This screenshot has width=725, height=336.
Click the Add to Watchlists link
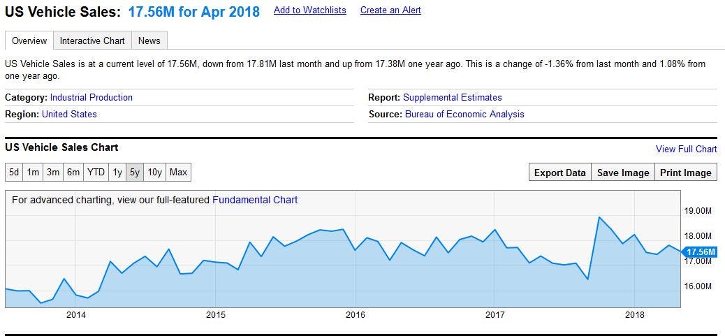coord(309,10)
